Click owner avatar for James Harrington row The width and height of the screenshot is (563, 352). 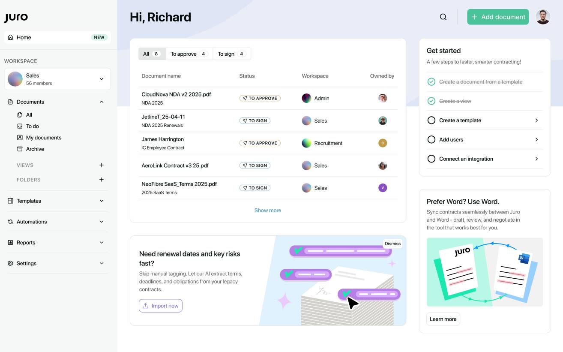[383, 143]
